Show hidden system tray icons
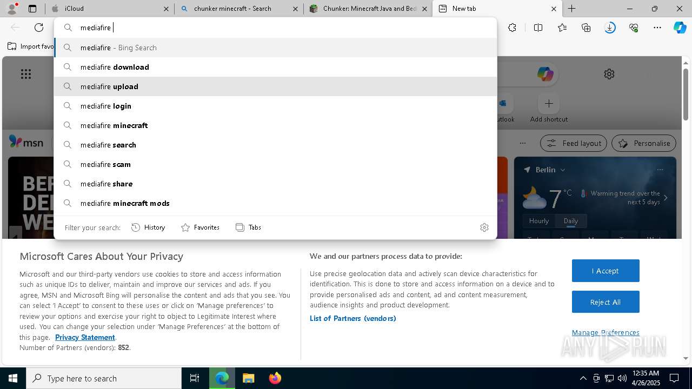Screen dimensions: 692x389 [583, 378]
